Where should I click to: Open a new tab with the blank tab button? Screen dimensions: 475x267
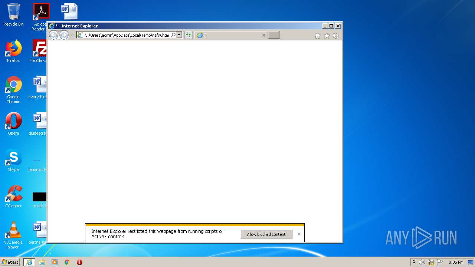pos(273,35)
